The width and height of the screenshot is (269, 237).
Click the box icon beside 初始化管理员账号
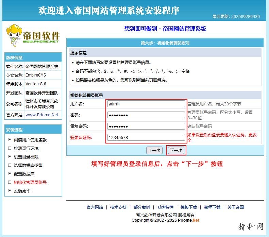click(x=10, y=182)
